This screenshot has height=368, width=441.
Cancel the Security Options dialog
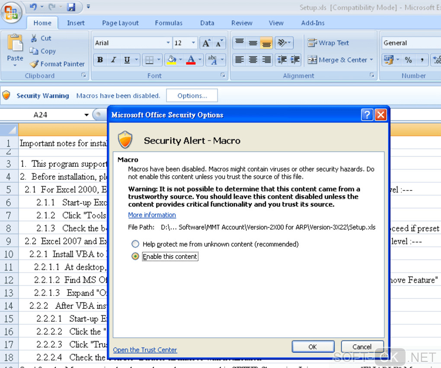pos(362,347)
